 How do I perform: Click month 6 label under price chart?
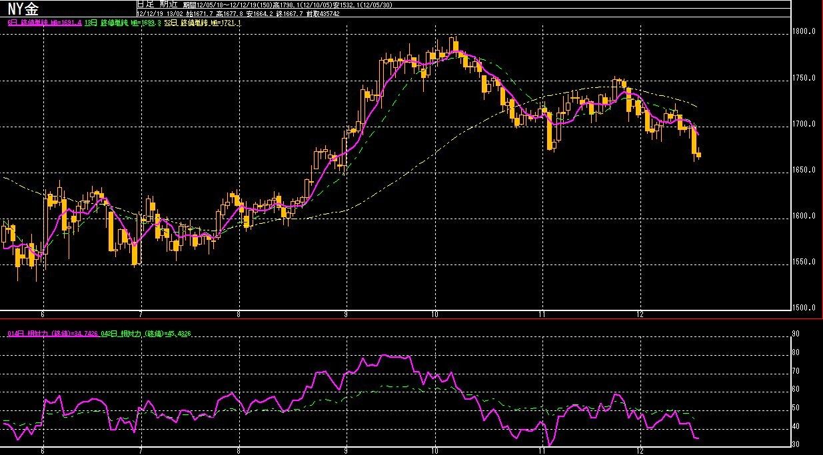[43, 314]
